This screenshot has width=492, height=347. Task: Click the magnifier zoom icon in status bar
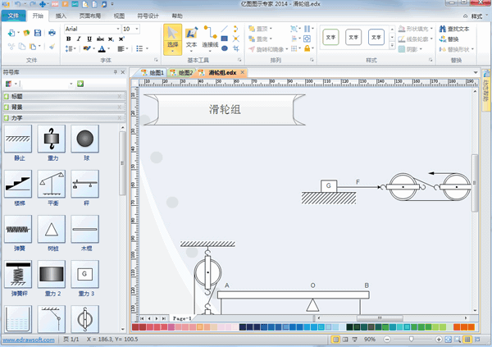tap(458, 339)
